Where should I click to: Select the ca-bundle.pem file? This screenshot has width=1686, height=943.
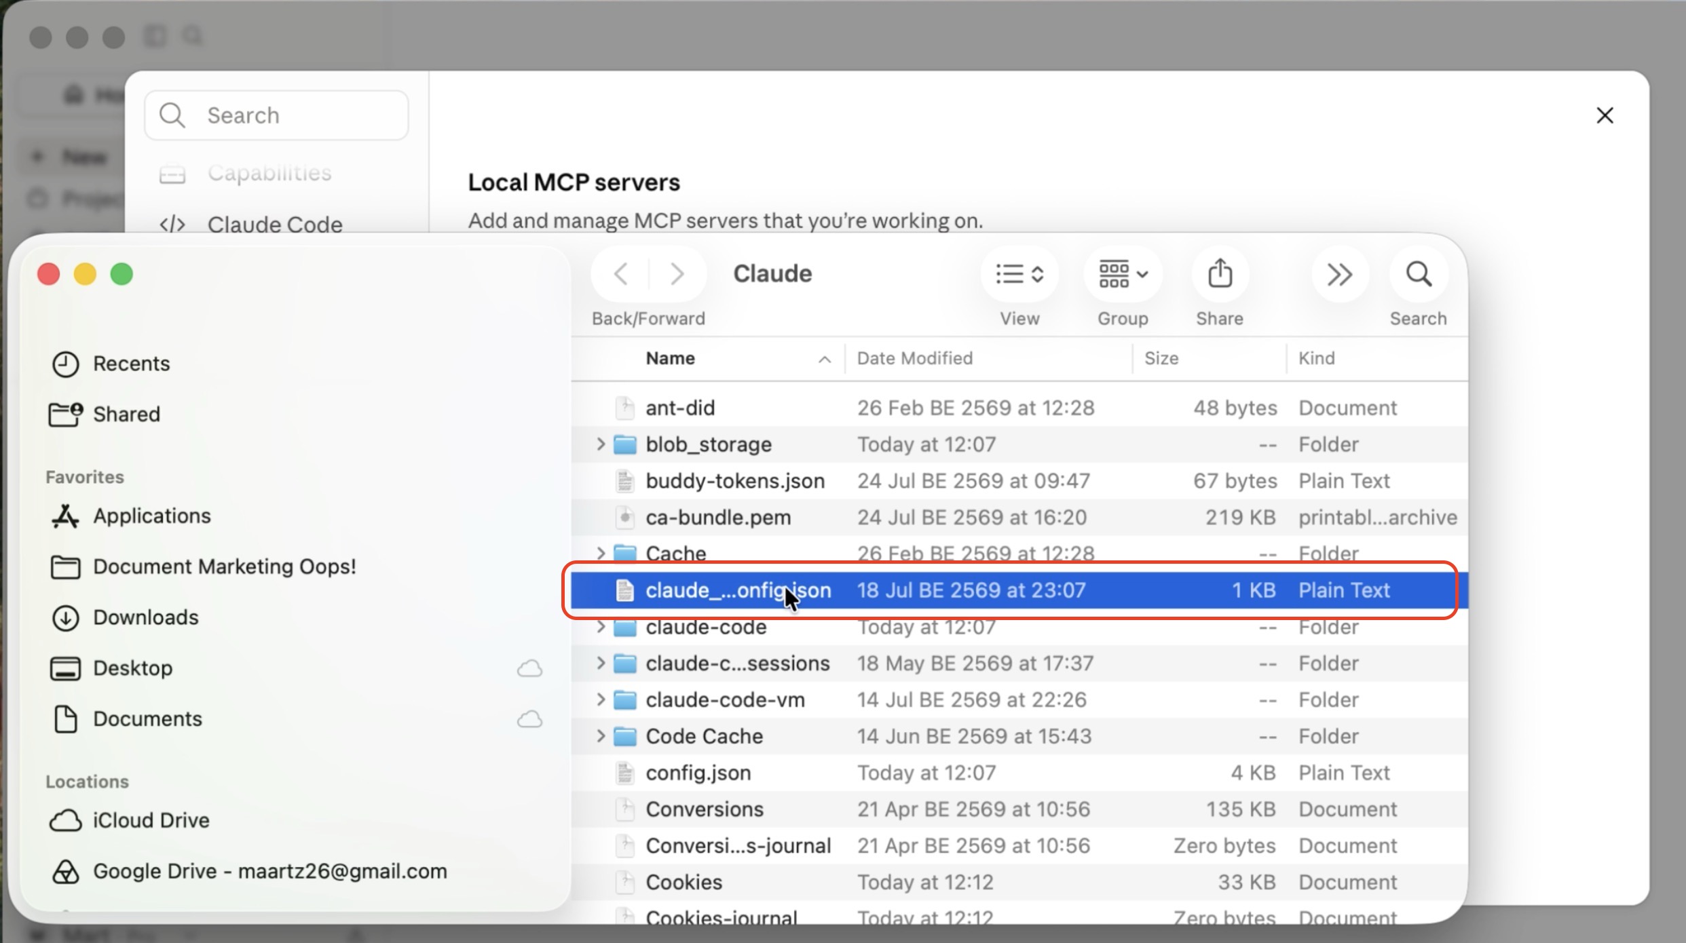point(1019,517)
